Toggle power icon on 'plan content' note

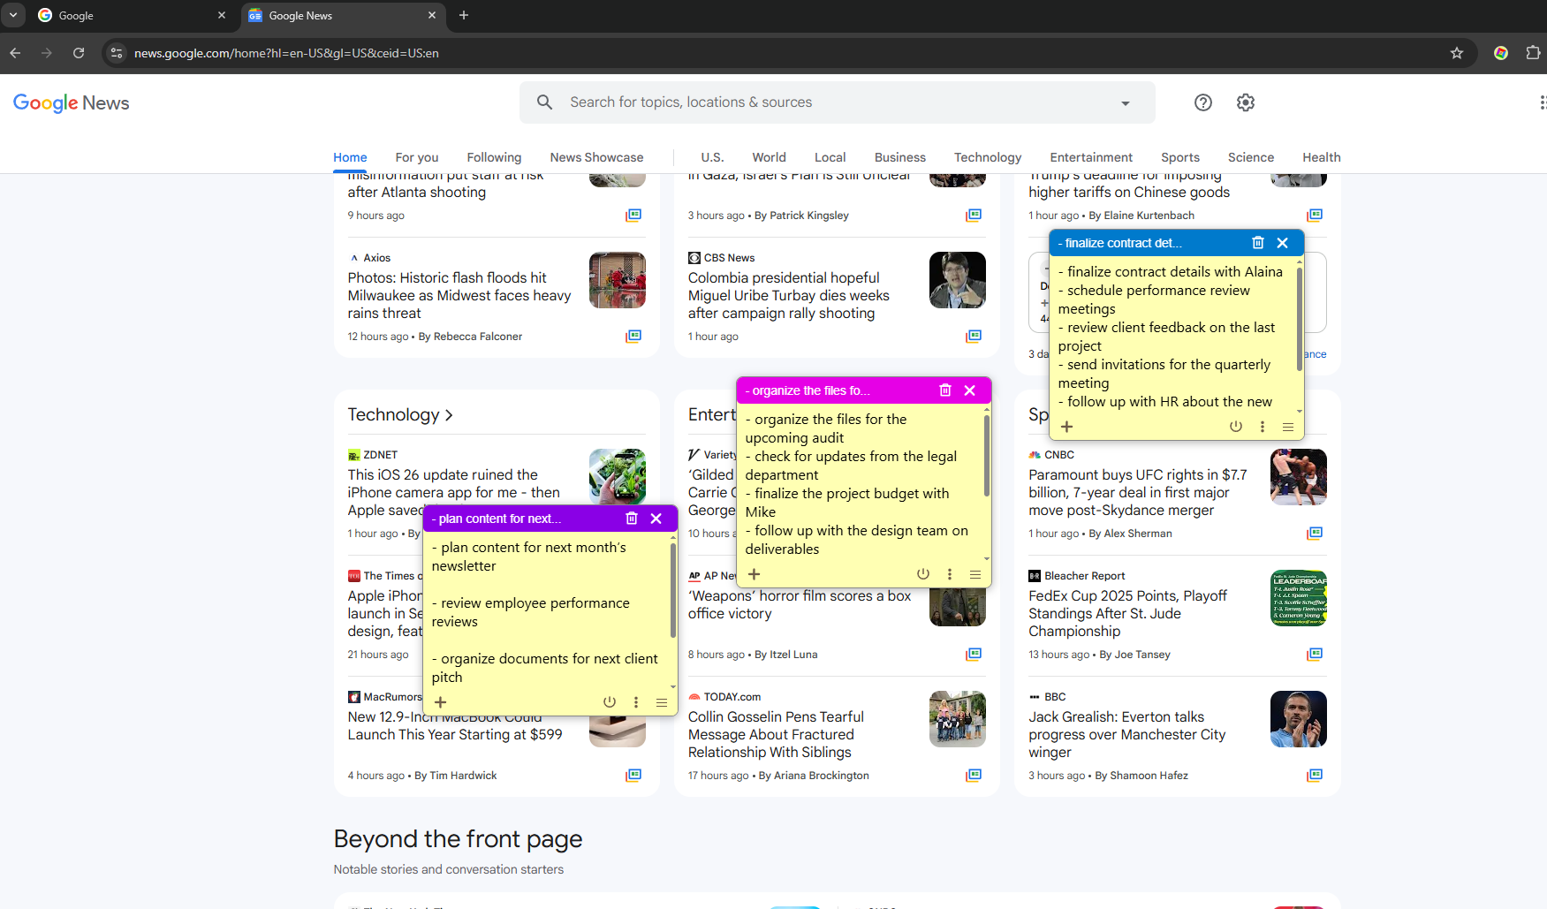pos(610,702)
